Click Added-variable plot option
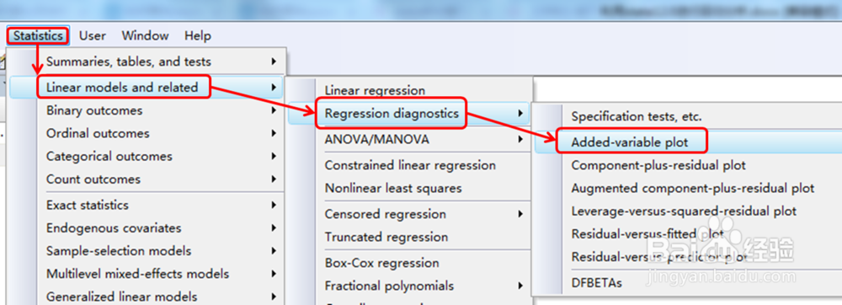 point(689,142)
